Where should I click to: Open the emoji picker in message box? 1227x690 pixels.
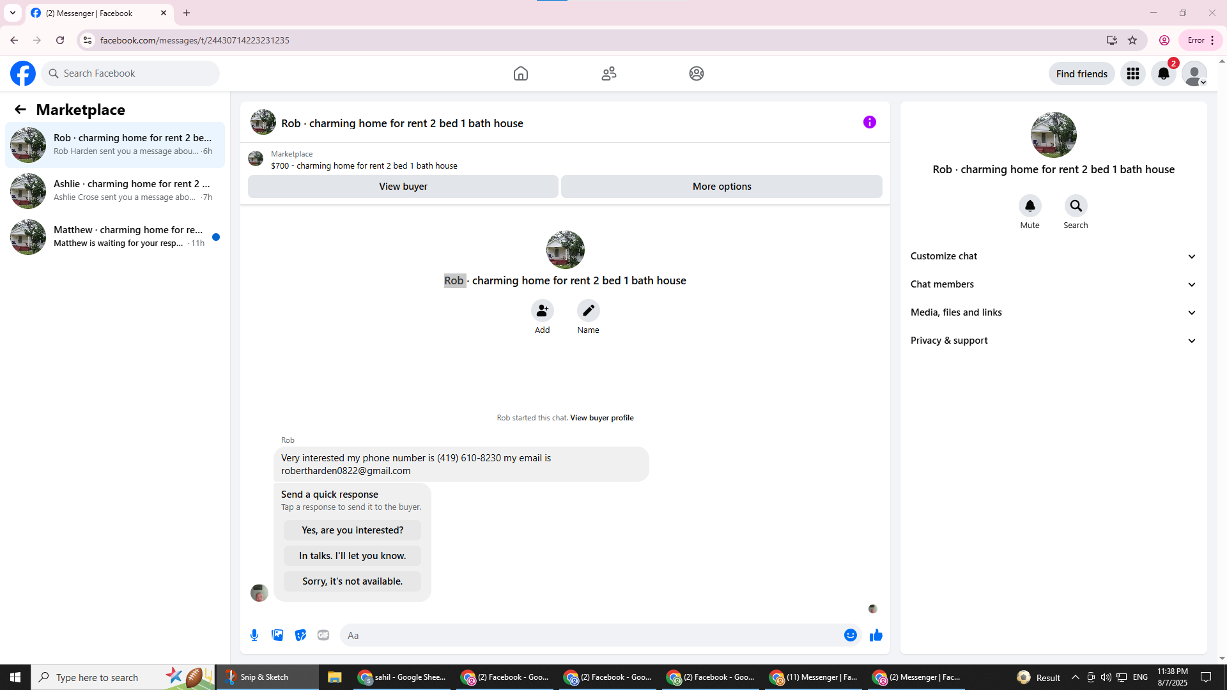click(850, 635)
